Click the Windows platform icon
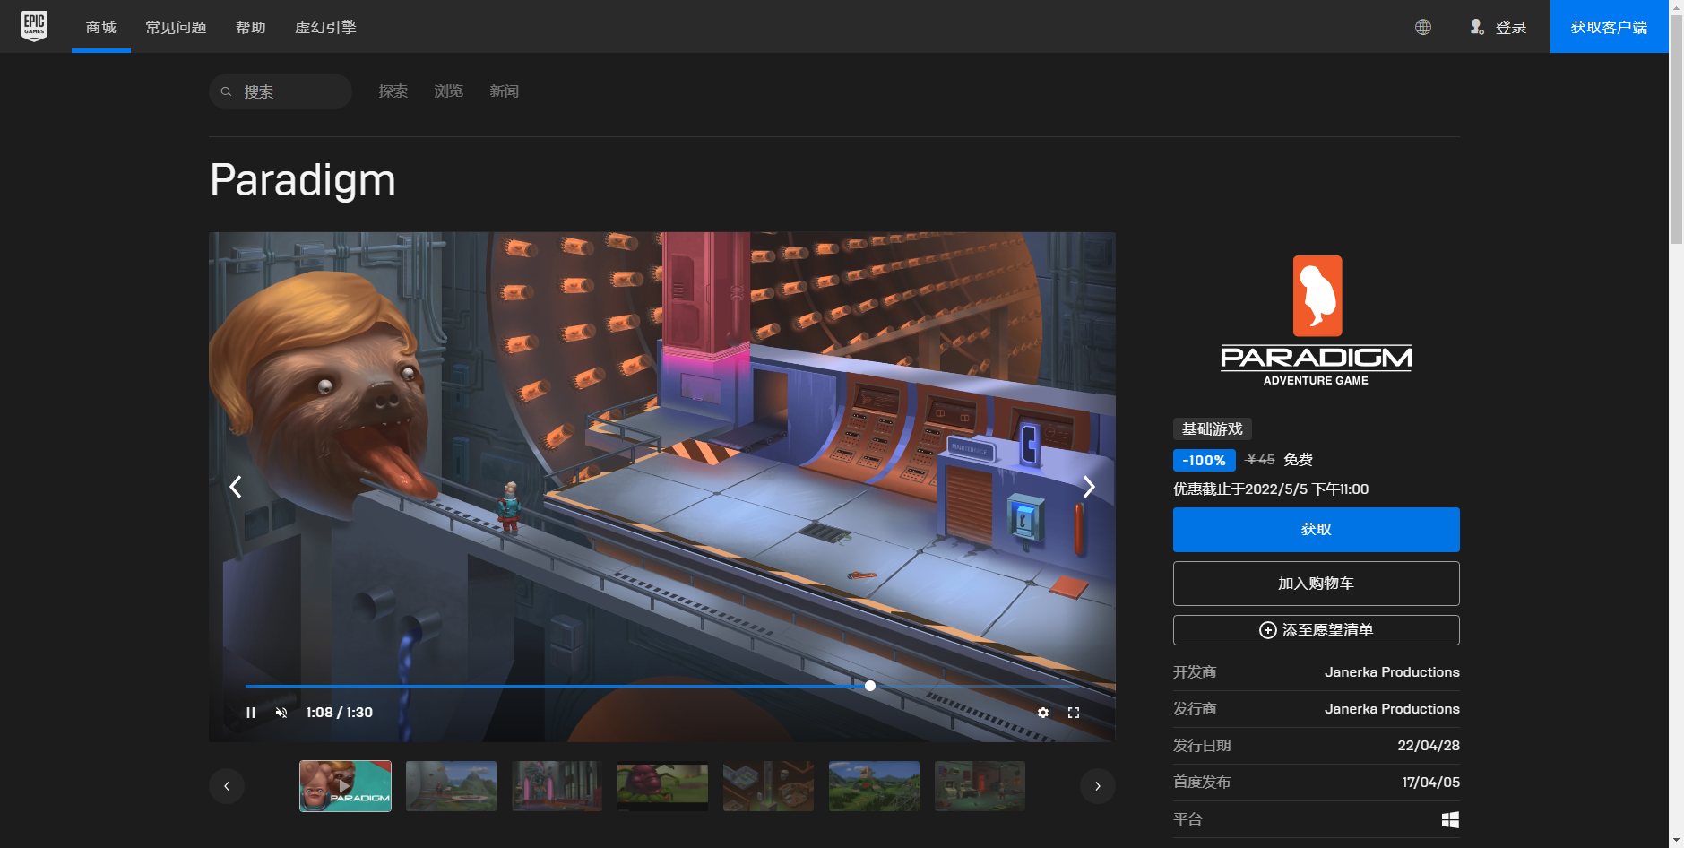 click(x=1450, y=818)
